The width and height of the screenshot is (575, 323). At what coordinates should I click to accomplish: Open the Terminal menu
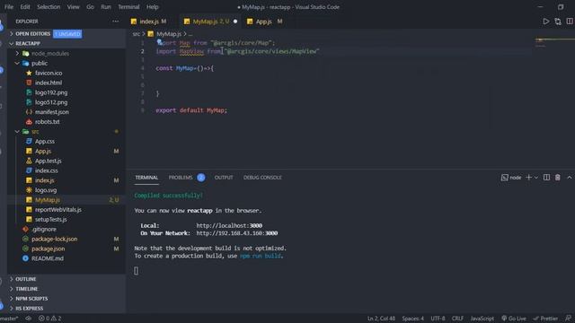click(128, 7)
